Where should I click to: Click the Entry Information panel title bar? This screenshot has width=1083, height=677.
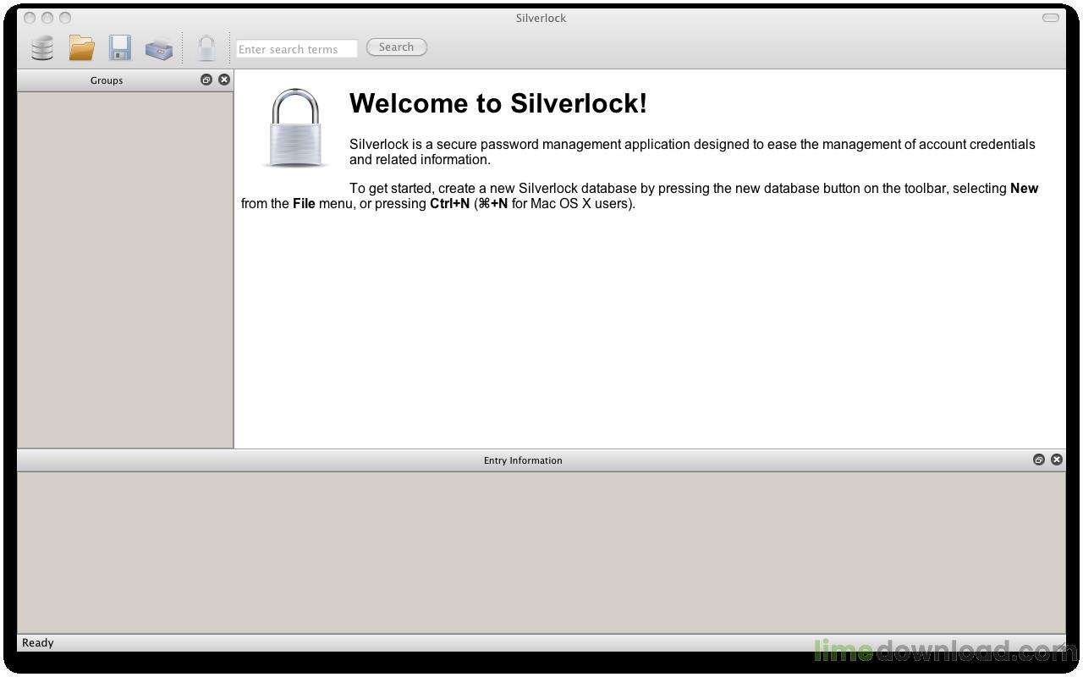[x=523, y=460]
